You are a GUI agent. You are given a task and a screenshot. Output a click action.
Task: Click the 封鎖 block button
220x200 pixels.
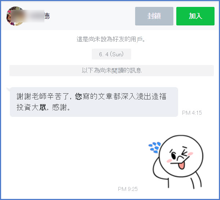(x=154, y=16)
